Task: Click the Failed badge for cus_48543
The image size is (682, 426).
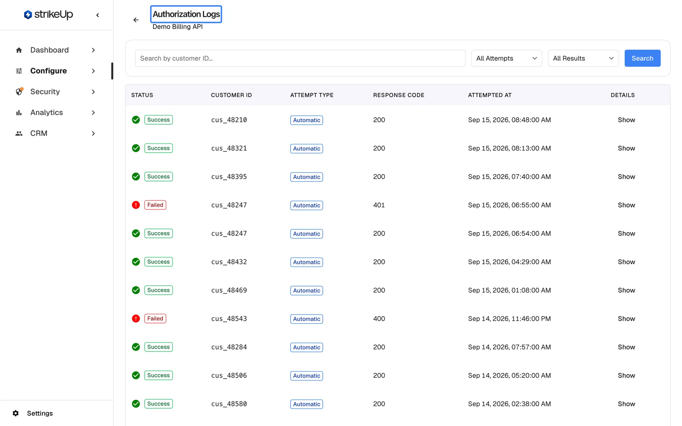Action: (155, 318)
